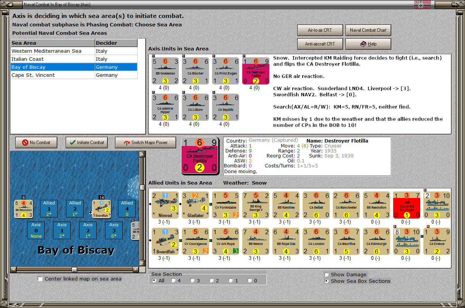Choose sea section 1 radio button
The image size is (465, 308).
click(x=231, y=280)
